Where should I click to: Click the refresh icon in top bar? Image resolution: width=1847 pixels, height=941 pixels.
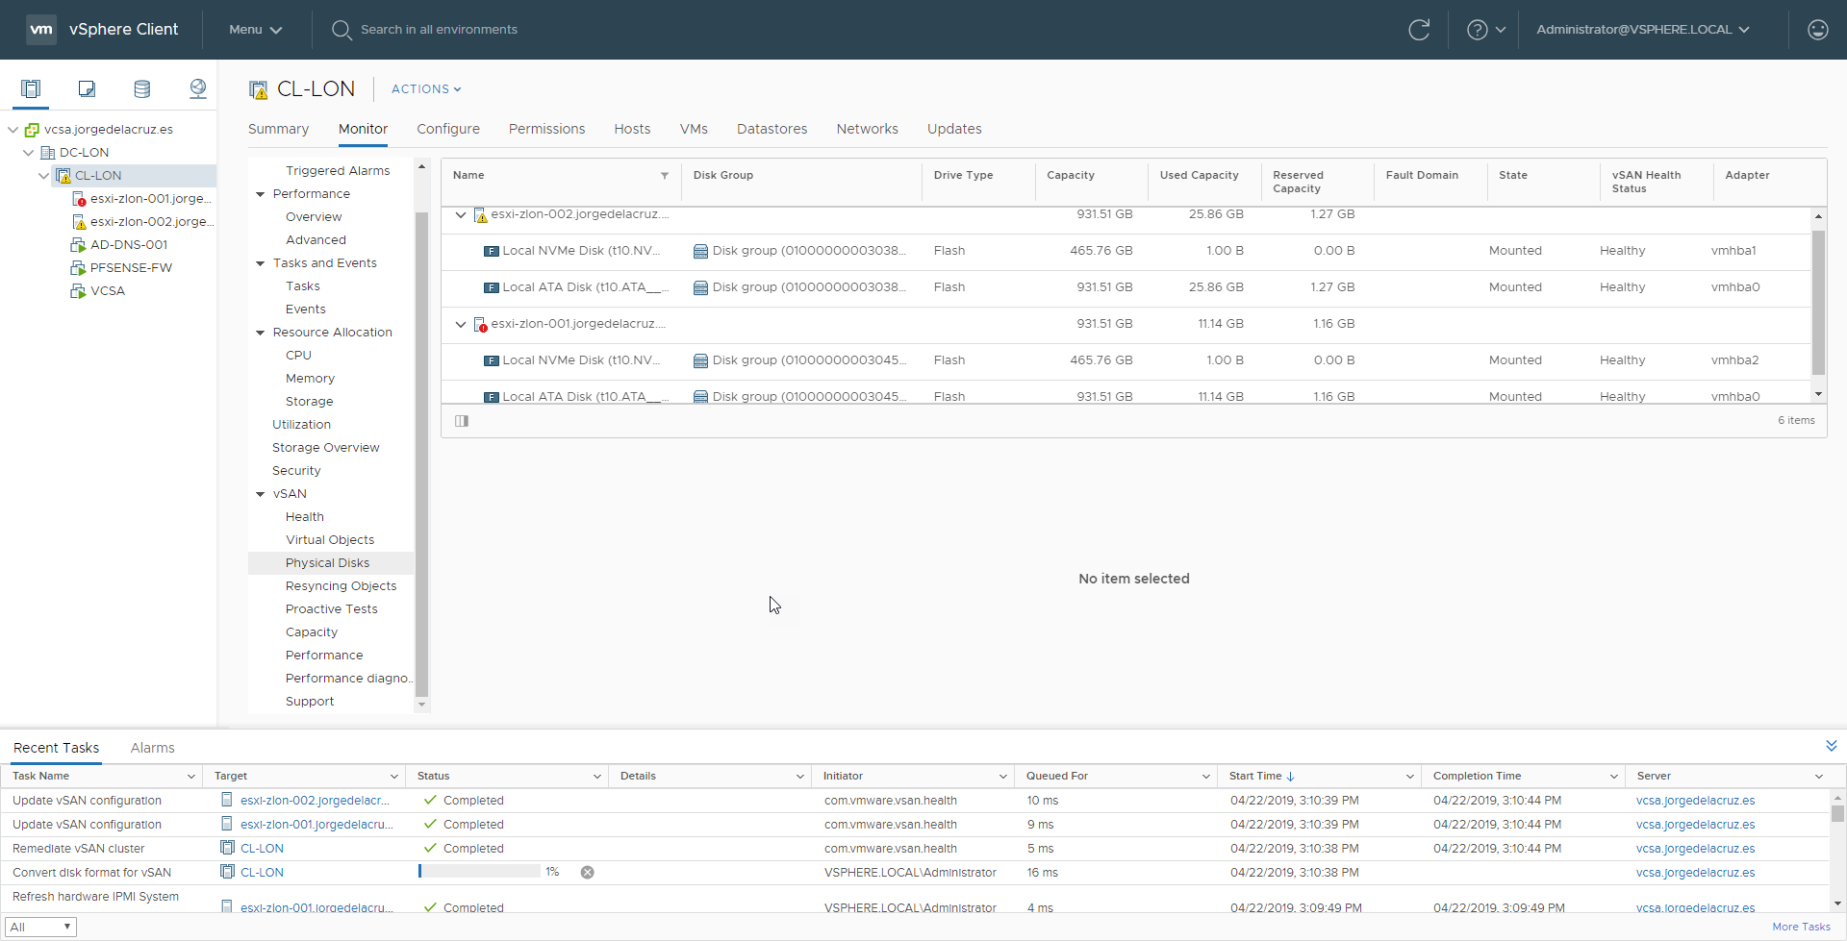pos(1419,30)
